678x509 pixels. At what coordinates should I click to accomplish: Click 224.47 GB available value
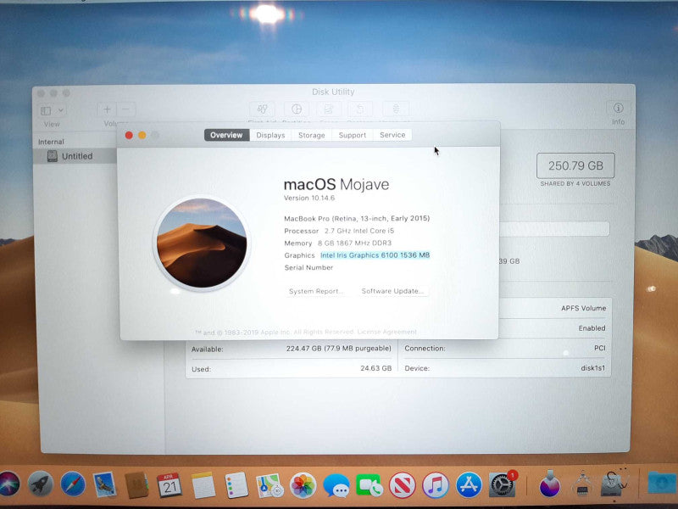pyautogui.click(x=338, y=349)
